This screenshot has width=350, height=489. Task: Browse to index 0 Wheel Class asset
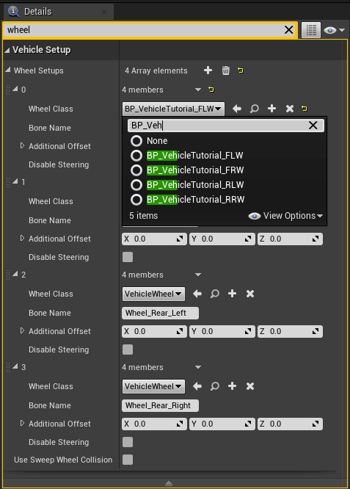pyautogui.click(x=255, y=109)
